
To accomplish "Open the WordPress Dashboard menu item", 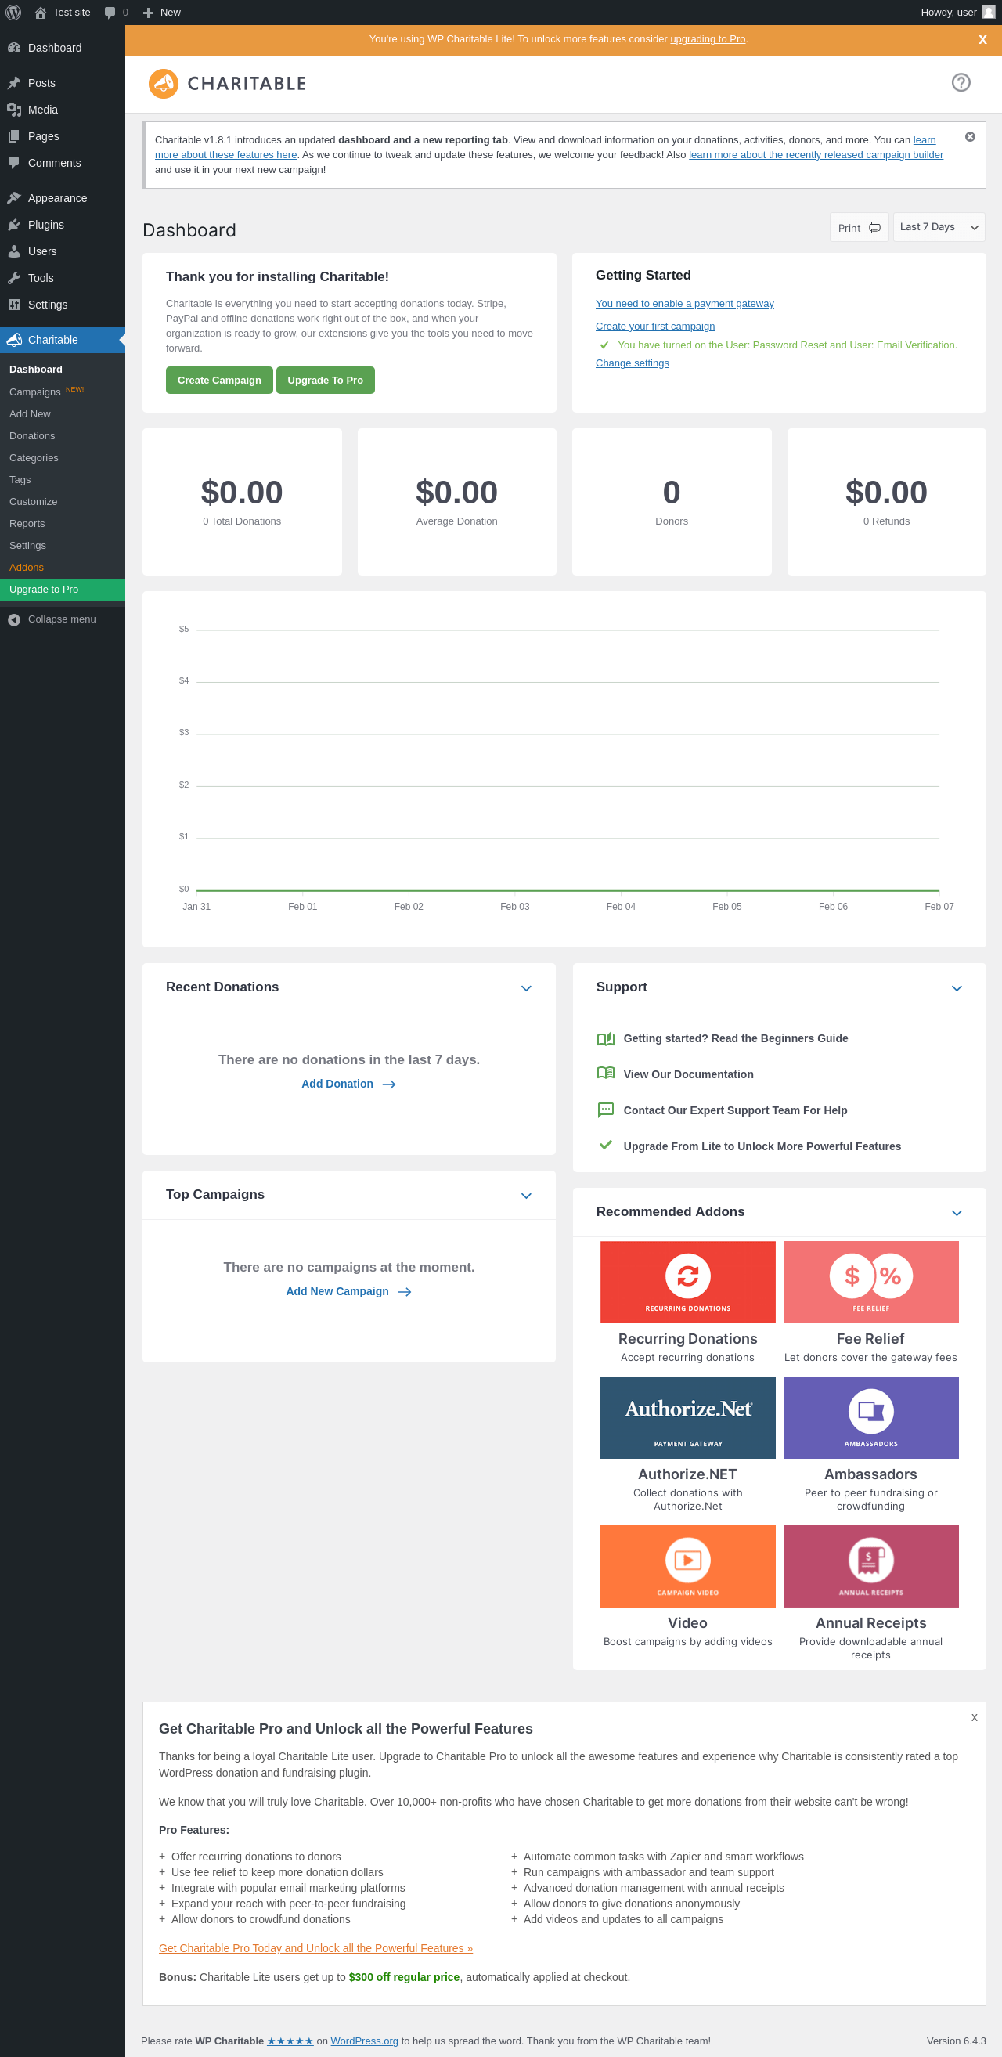I will [63, 48].
